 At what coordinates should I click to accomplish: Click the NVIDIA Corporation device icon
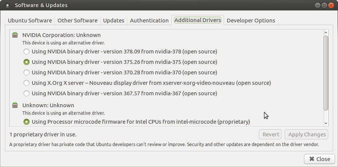coord(15,35)
